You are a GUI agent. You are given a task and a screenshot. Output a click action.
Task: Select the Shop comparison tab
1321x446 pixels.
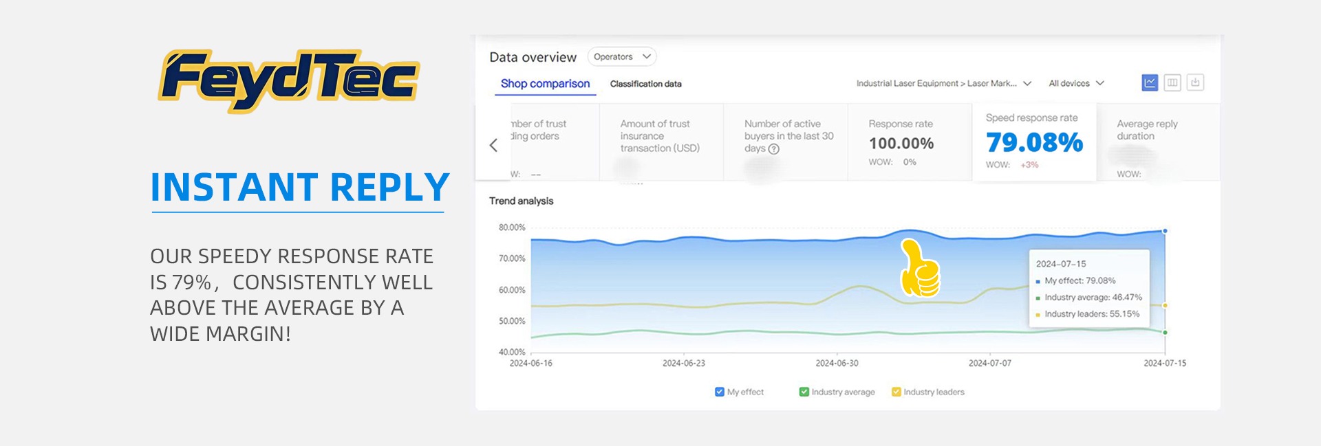[545, 84]
